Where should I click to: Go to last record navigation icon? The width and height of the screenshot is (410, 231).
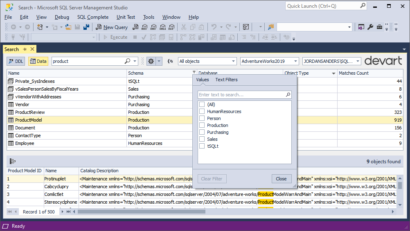(x=68, y=212)
